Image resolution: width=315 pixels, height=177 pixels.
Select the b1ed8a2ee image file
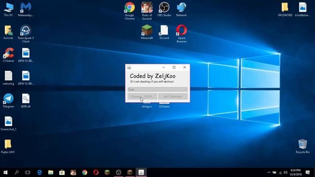tap(303, 9)
